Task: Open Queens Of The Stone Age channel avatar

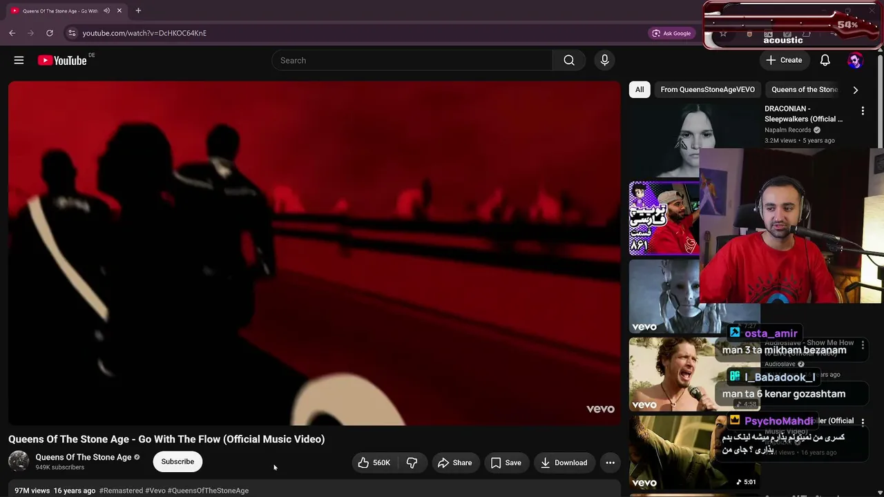Action: (x=19, y=461)
